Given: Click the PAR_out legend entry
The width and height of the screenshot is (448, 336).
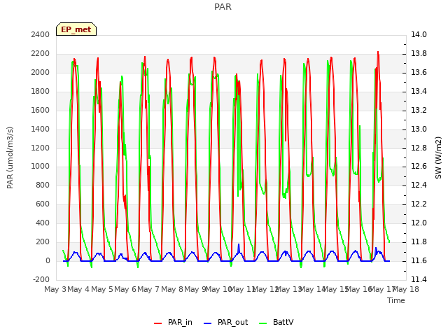Looking at the screenshot, I should click(x=225, y=322).
